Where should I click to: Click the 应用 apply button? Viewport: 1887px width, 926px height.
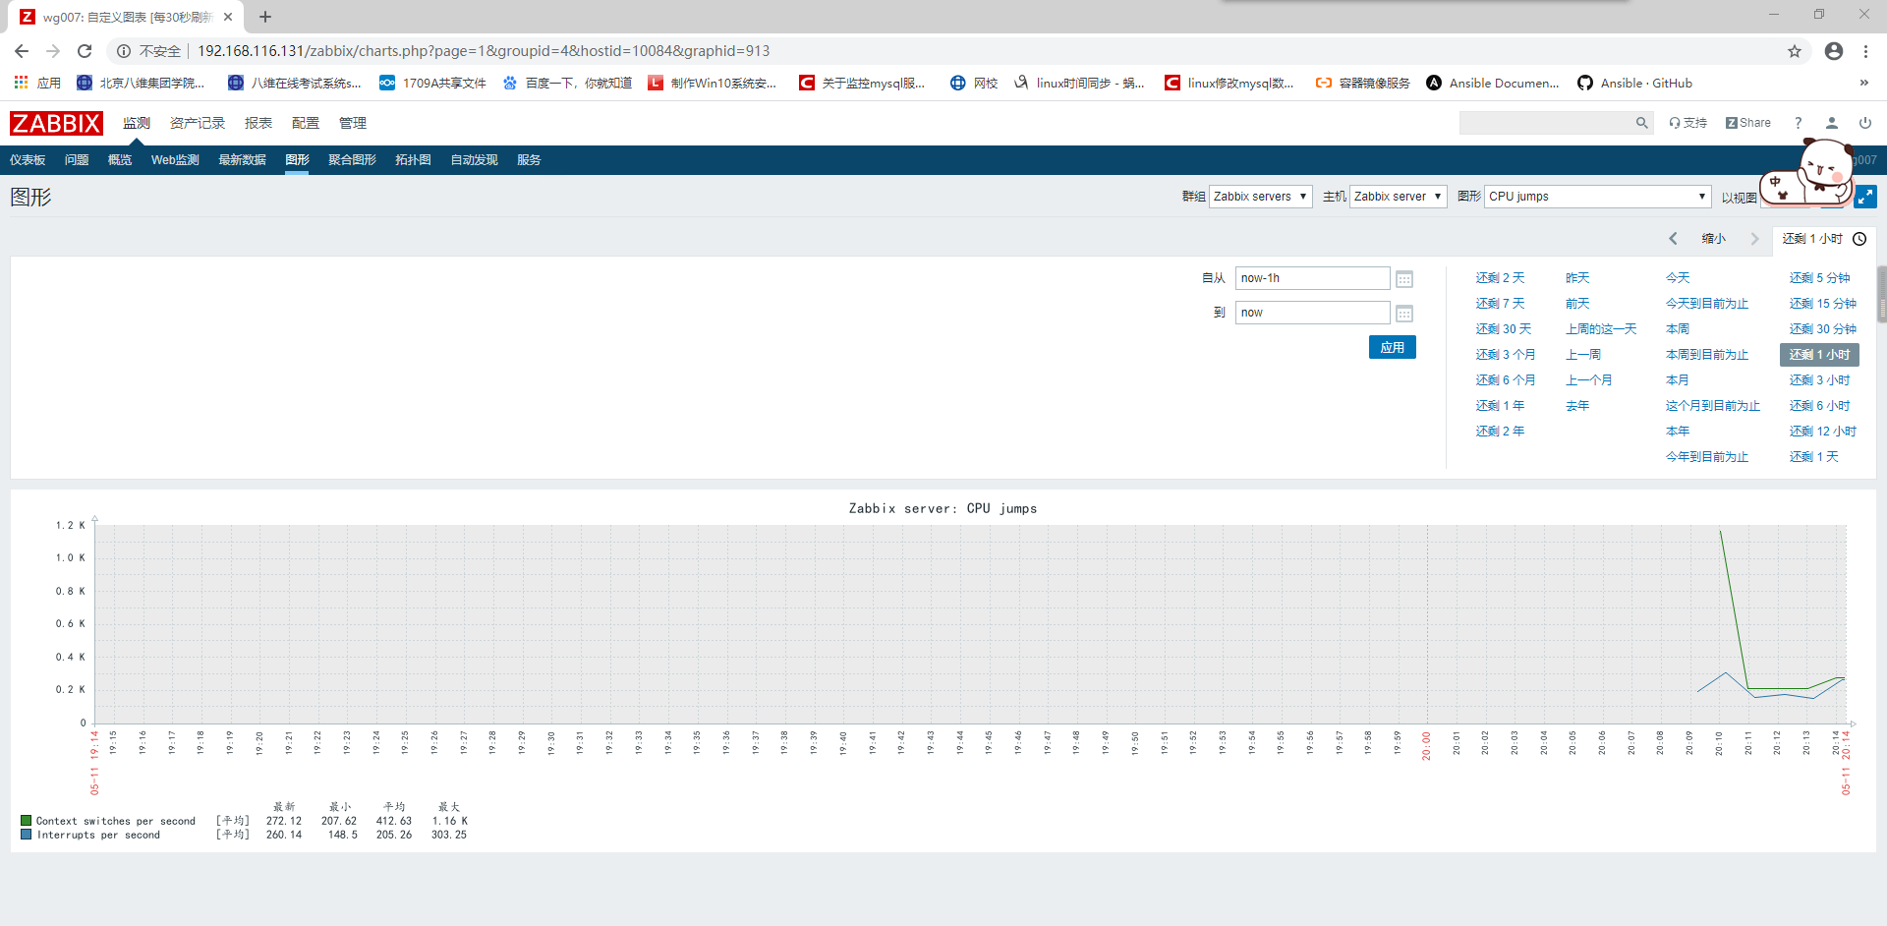point(1392,347)
